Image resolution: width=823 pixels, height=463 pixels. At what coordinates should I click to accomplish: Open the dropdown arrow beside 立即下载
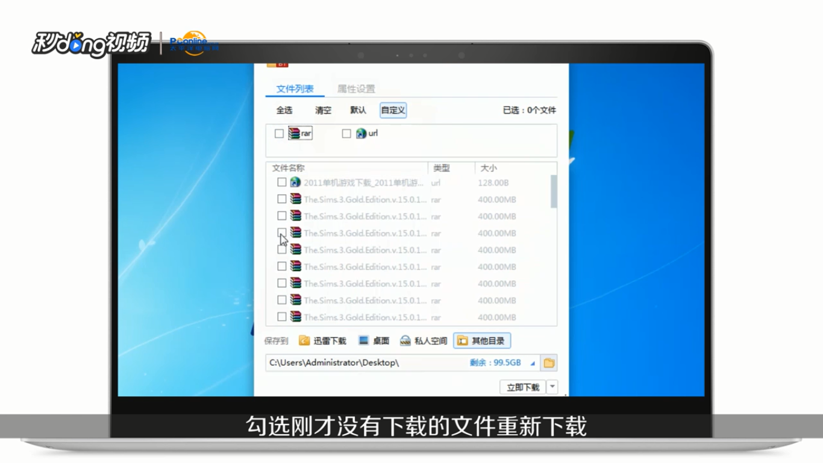552,387
